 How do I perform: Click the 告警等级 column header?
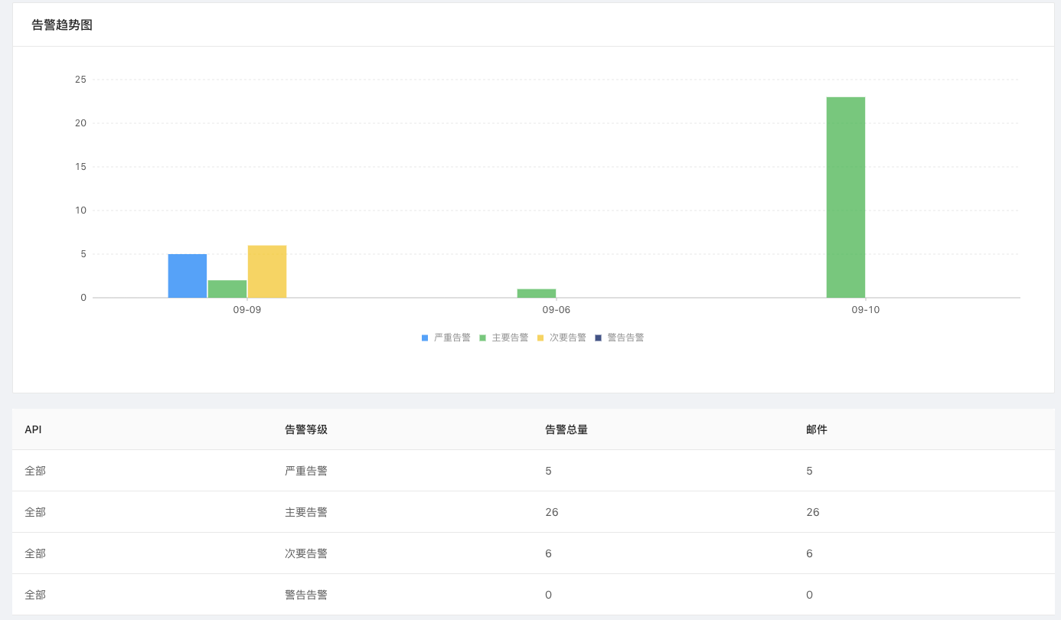(x=306, y=429)
